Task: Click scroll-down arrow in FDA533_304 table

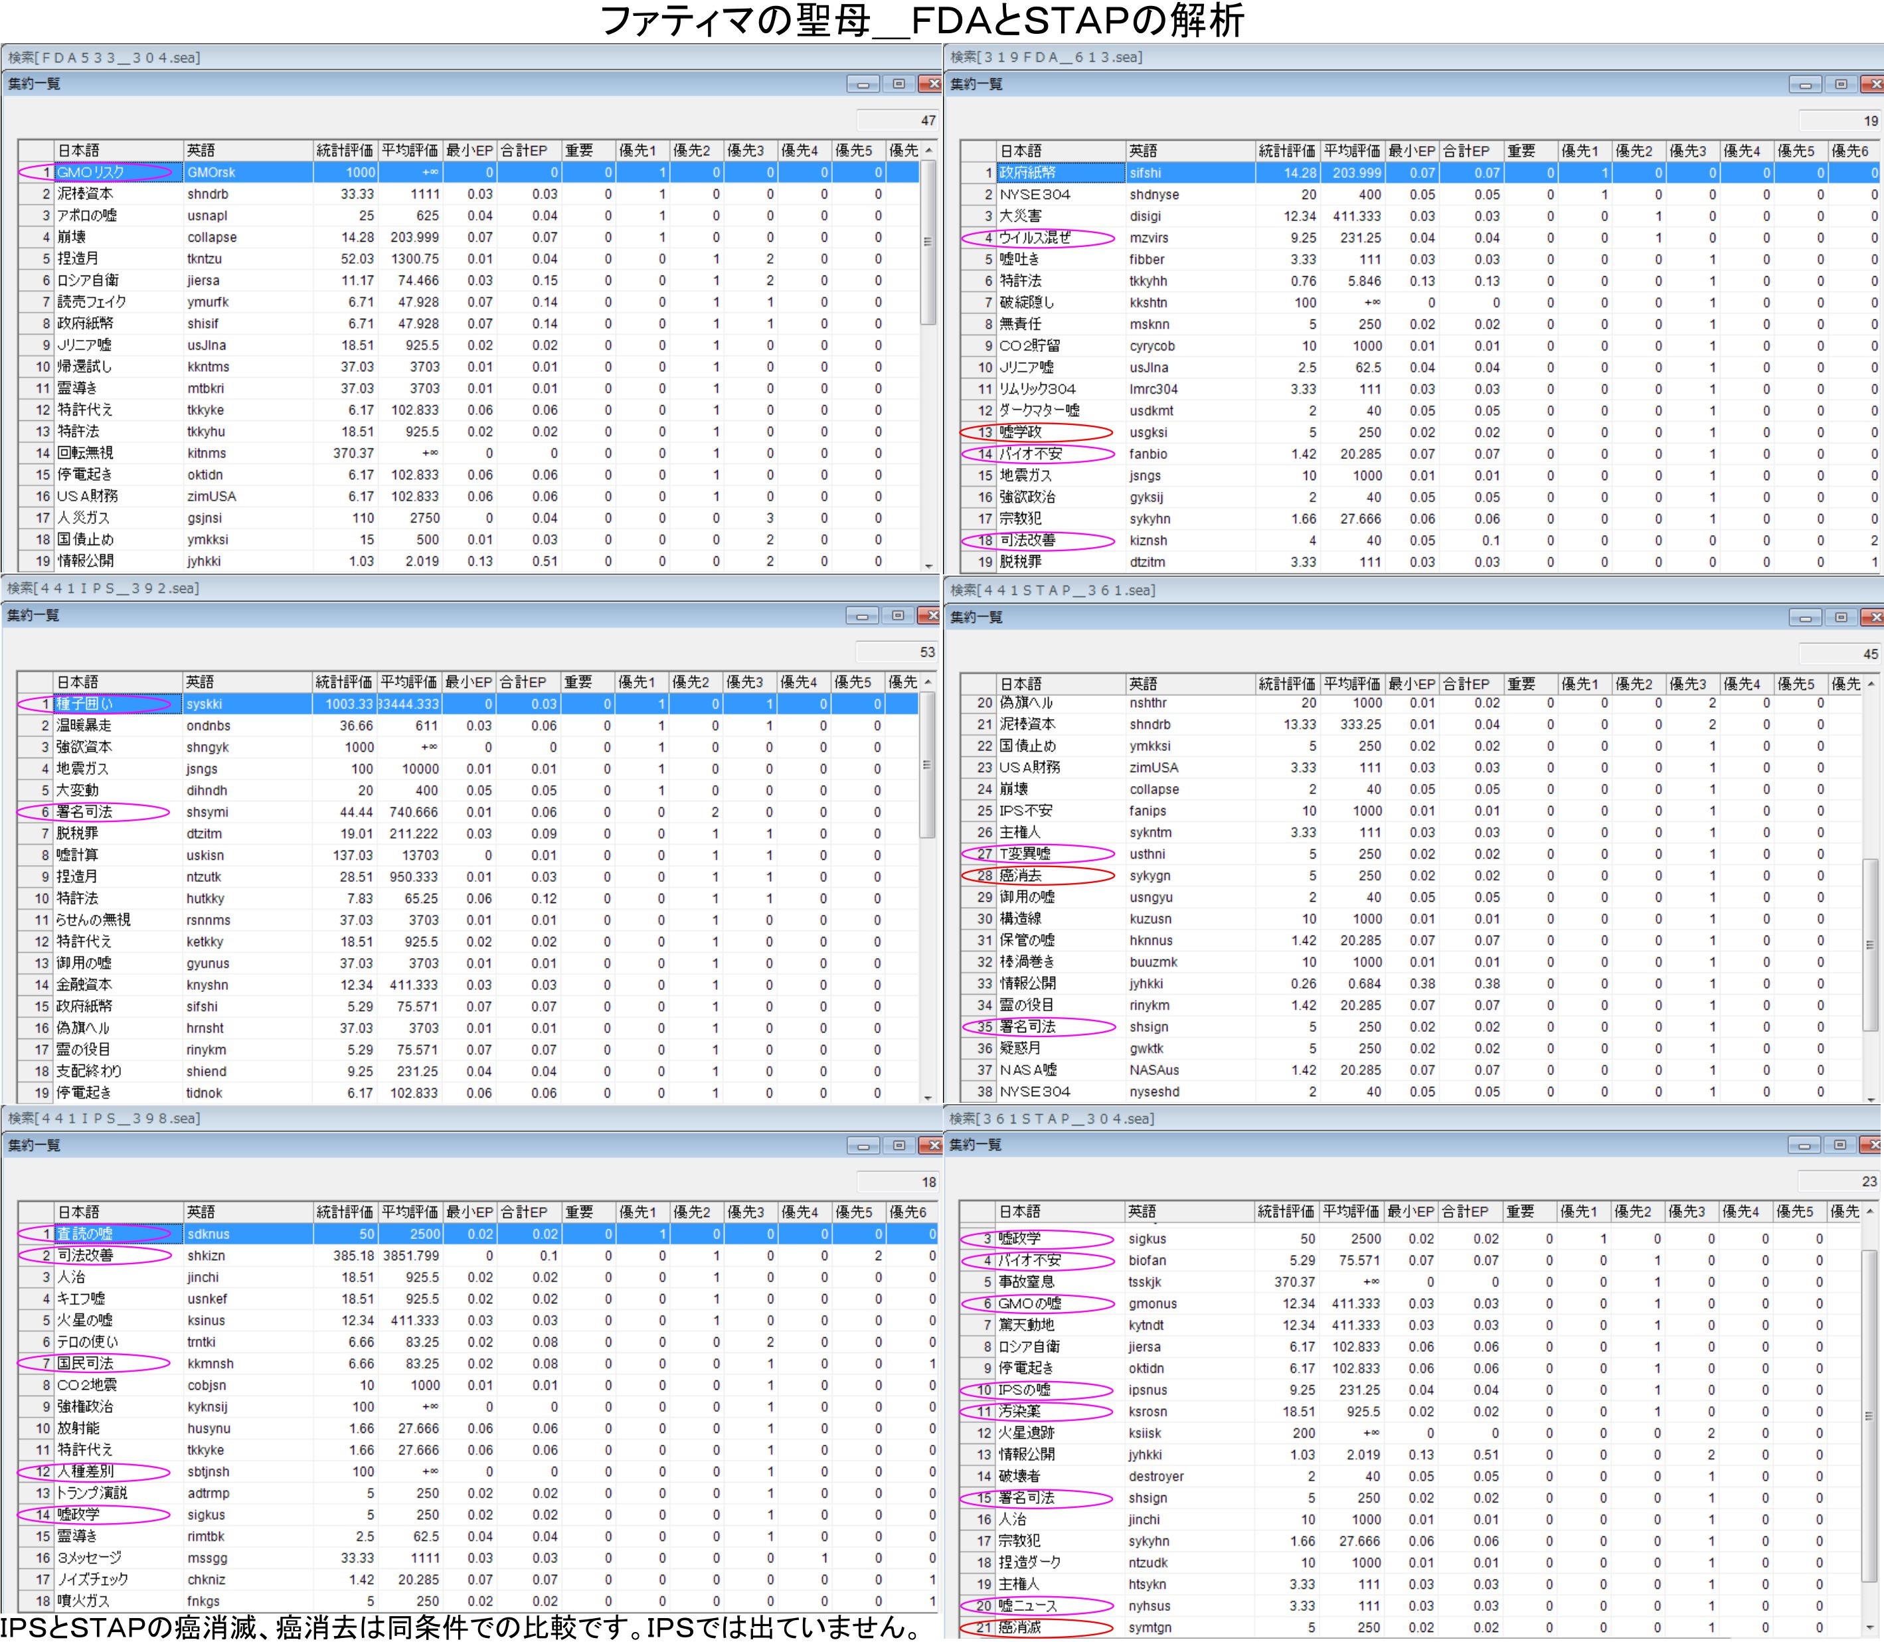Action: pyautogui.click(x=928, y=565)
